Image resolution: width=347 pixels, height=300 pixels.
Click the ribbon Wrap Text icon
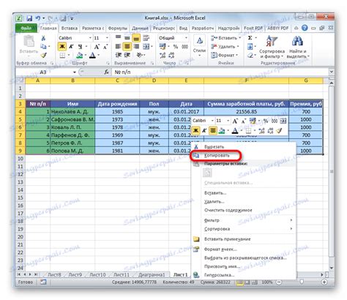point(146,38)
